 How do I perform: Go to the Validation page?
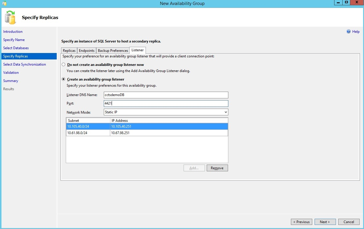(11, 73)
